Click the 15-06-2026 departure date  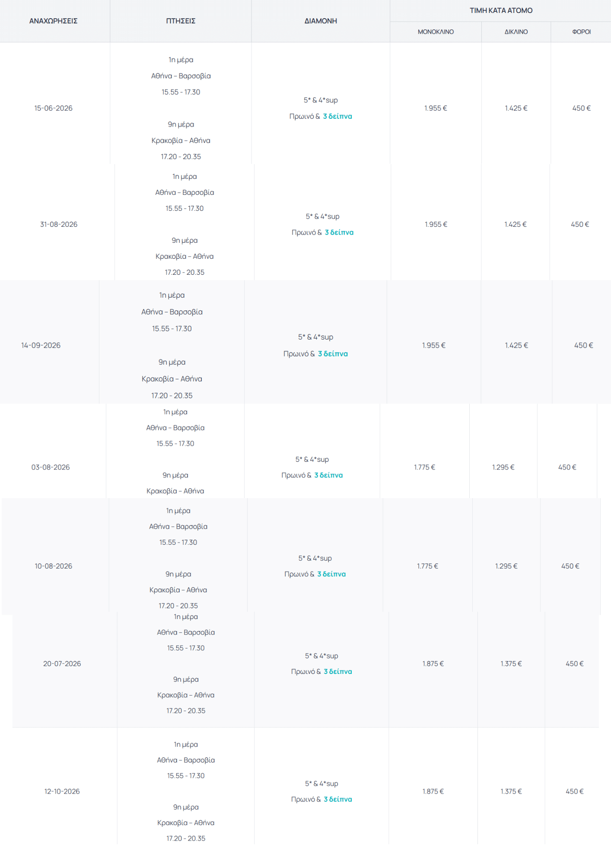54,108
